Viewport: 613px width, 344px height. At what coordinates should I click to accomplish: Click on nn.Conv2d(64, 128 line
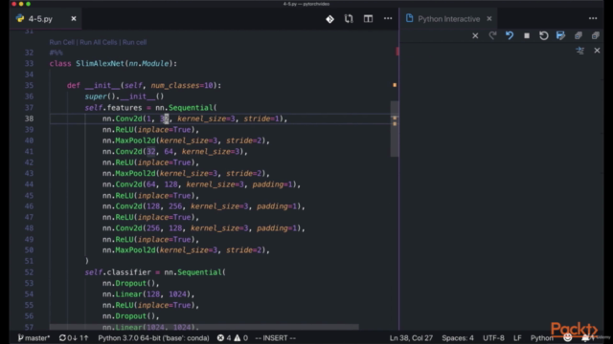point(201,184)
